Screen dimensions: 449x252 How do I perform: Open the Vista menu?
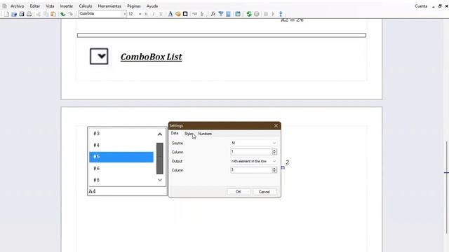point(50,6)
